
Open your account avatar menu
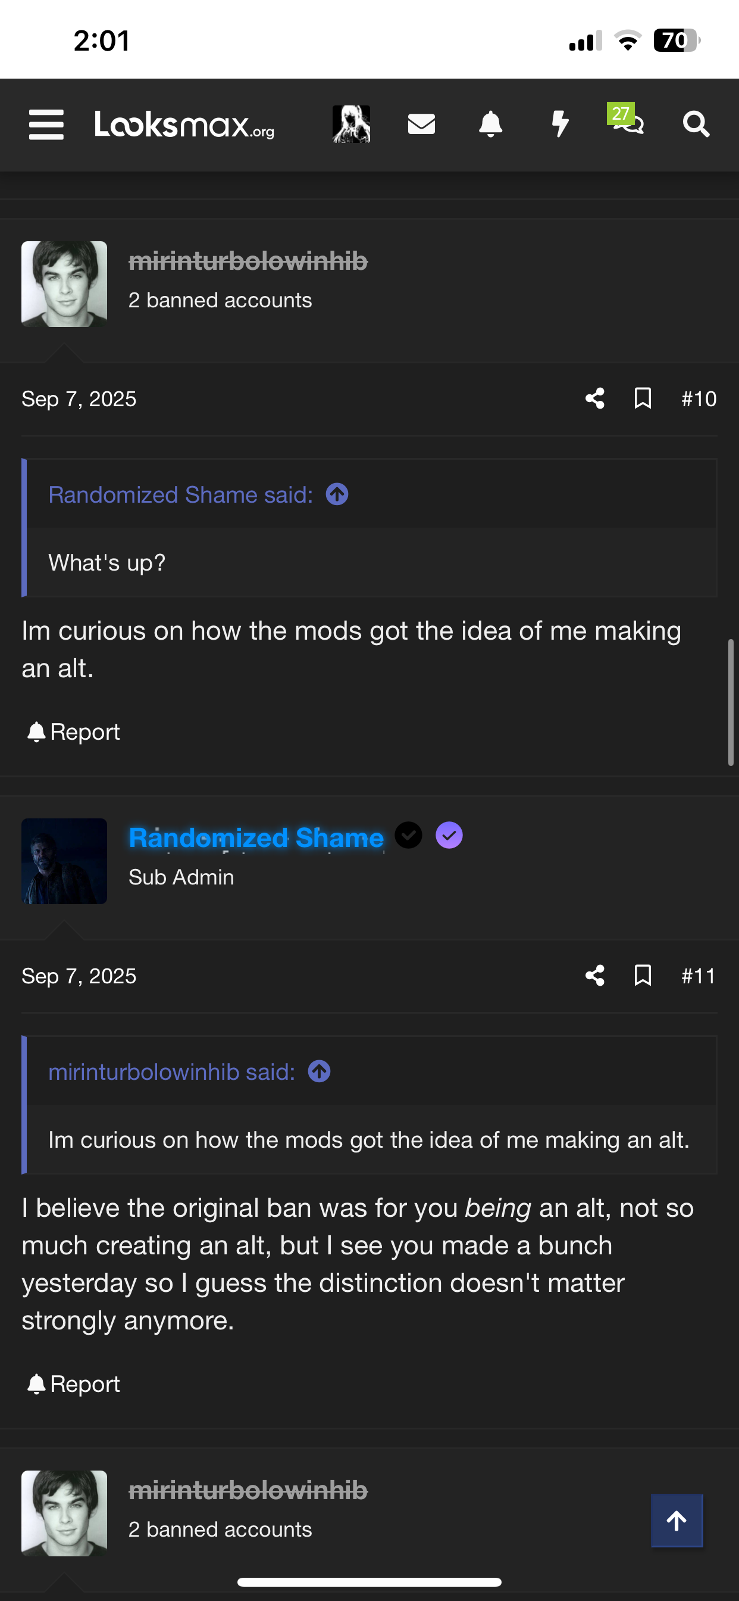click(352, 124)
